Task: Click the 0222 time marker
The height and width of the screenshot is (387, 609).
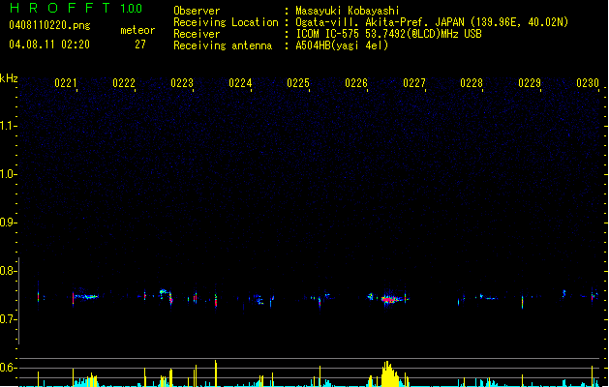Action: click(x=124, y=83)
